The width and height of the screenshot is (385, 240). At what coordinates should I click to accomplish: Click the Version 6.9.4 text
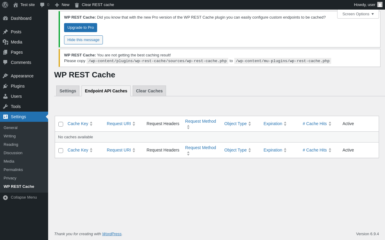(x=368, y=234)
